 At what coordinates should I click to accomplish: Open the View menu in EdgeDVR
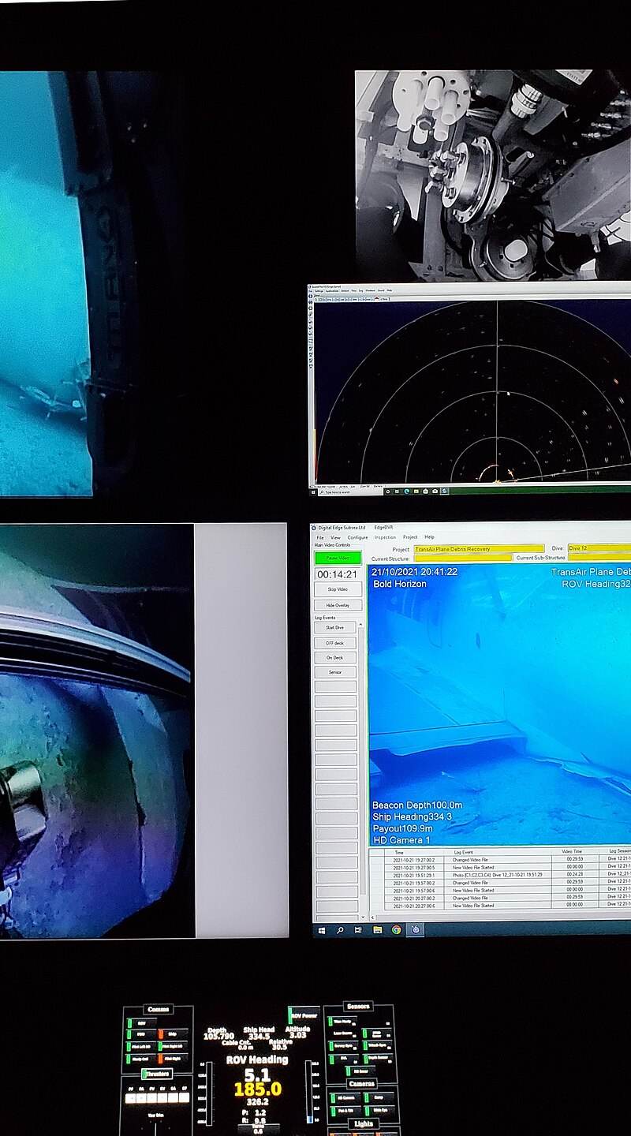point(335,537)
